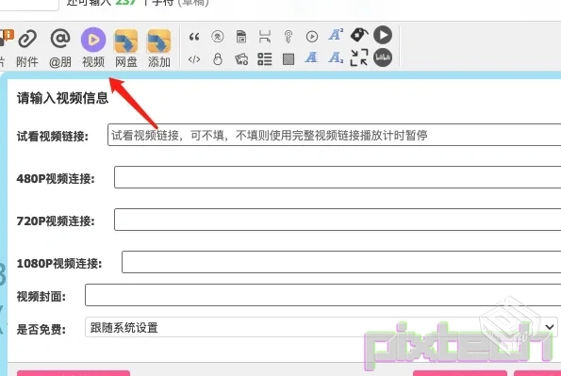
Task: Click the key password icon
Action: tap(288, 37)
